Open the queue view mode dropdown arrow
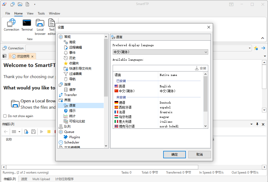Image resolution: width=268 pixels, height=182 pixels. click(x=19, y=132)
